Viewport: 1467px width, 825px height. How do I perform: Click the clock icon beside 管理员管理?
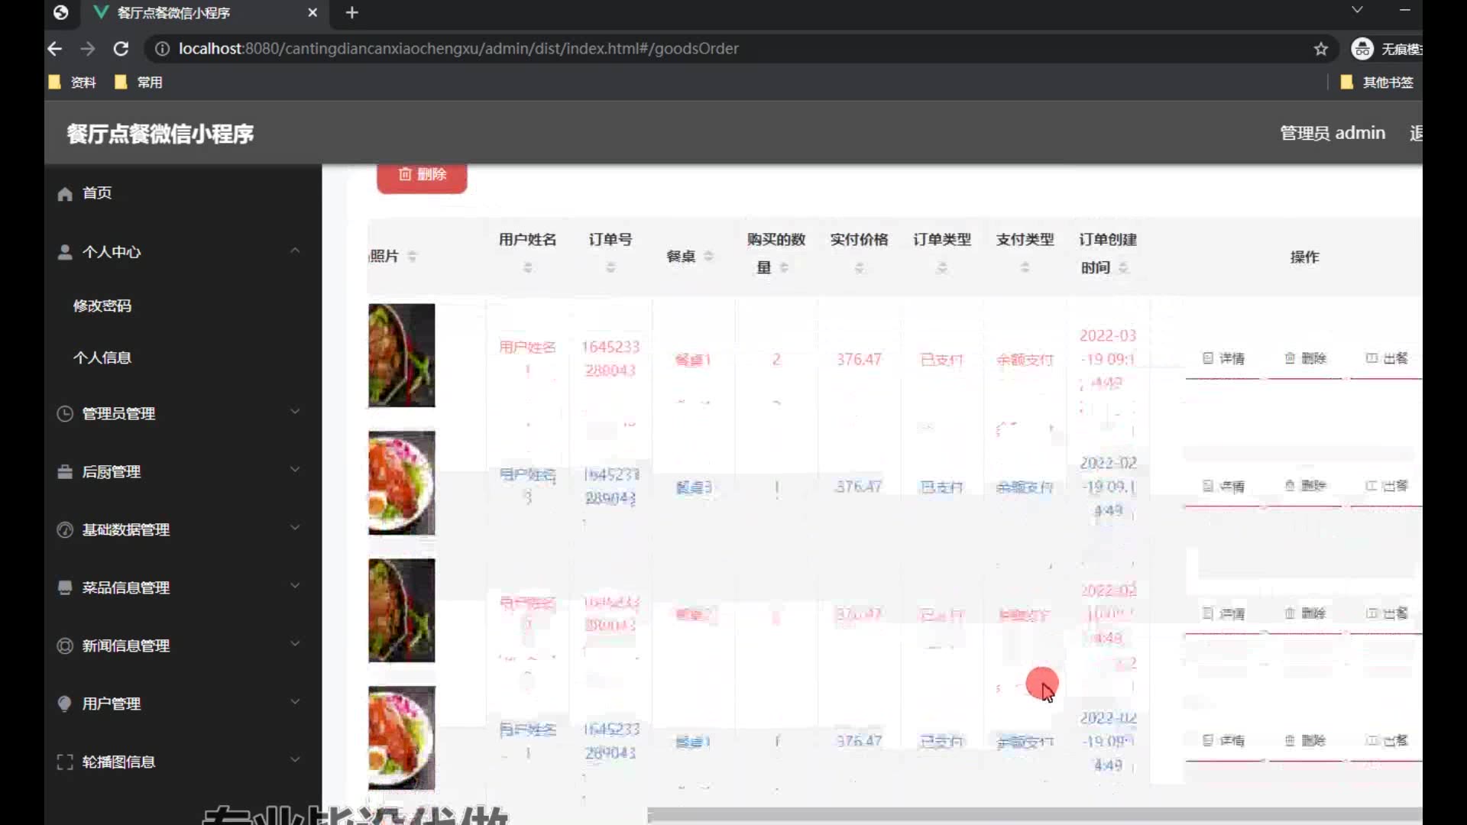tap(65, 414)
